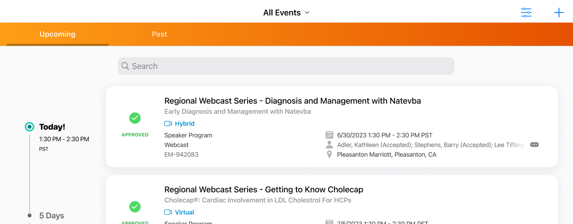Switch to the Upcoming tab
Image resolution: width=573 pixels, height=224 pixels.
[58, 34]
